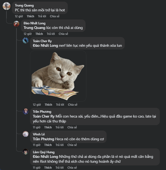
Task: Like Trung Quang's comment with Thích
Action: 31,16
